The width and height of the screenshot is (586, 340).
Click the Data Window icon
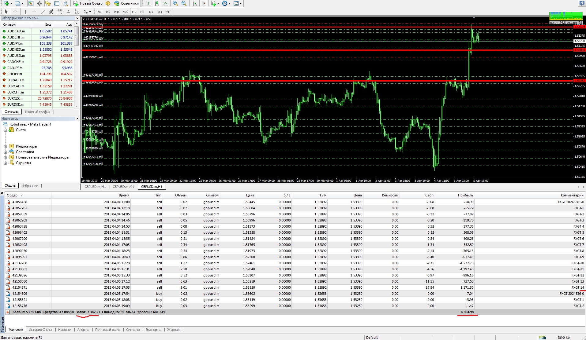[x=39, y=3]
